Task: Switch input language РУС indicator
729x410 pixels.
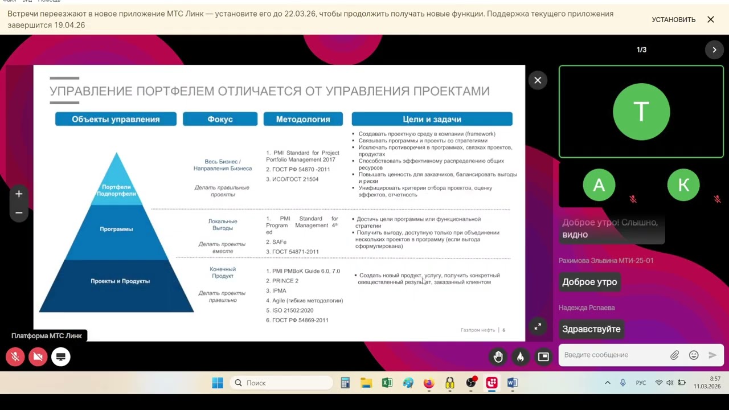Action: tap(641, 383)
